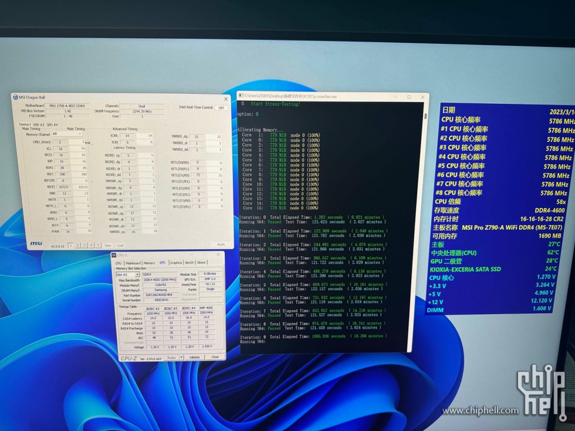
Task: Click the XMP-4000 column header in Timings Table
Action: 206,308
